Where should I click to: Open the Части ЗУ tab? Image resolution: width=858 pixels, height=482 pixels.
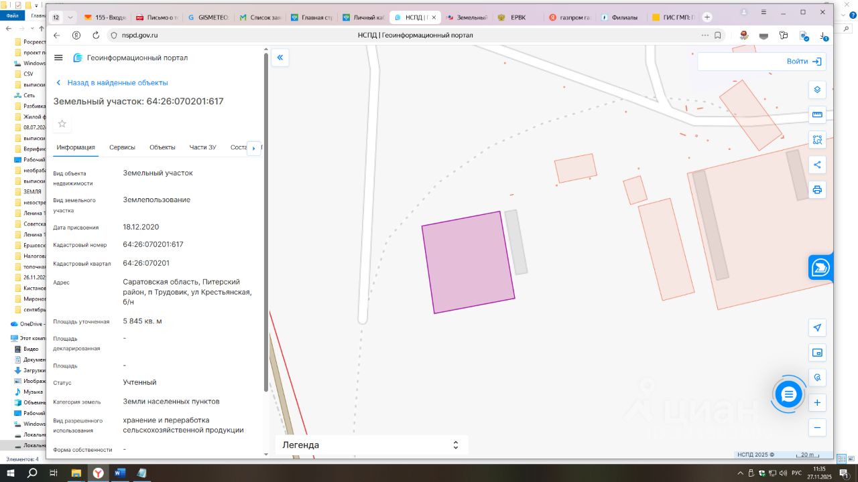pyautogui.click(x=202, y=147)
